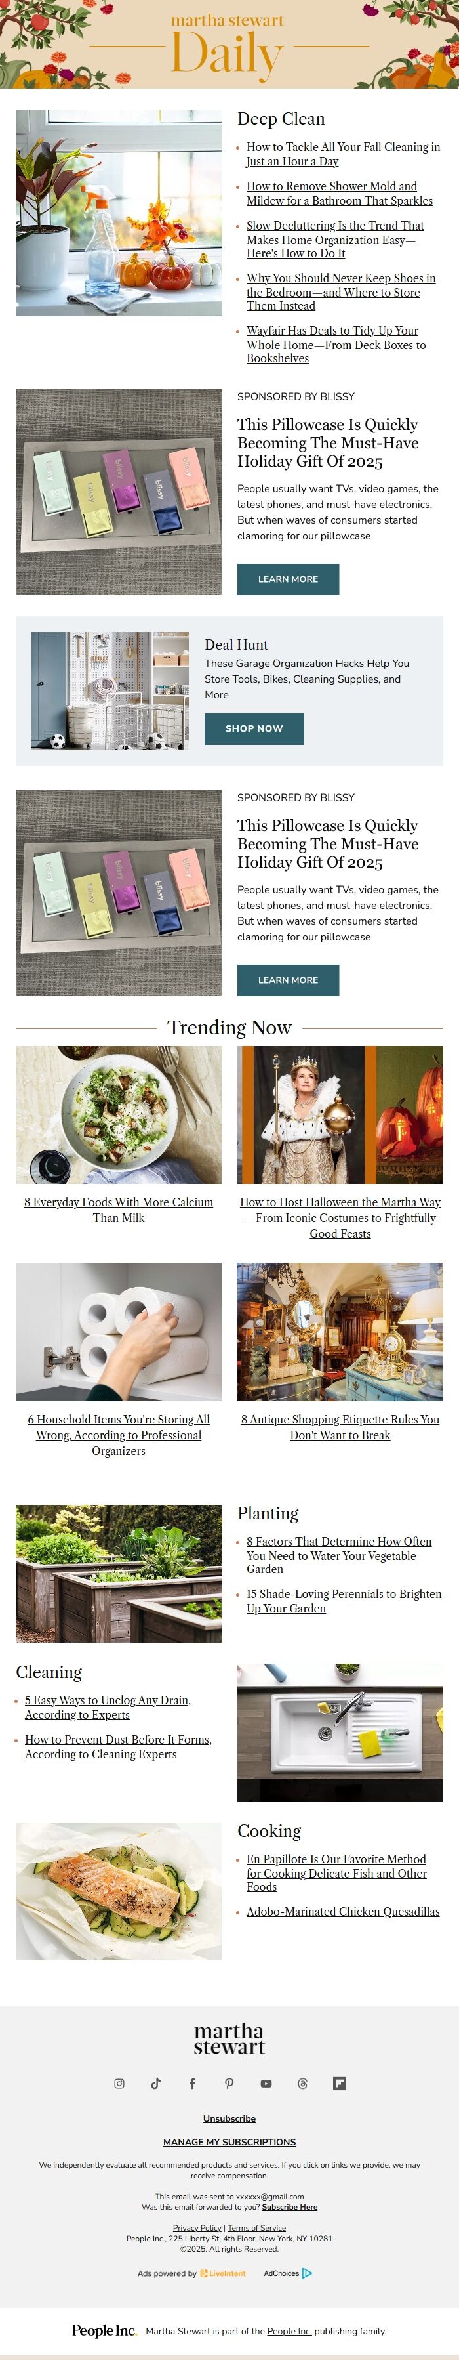Open Manage My Subscriptions link
This screenshot has width=459, height=2360.
(229, 2142)
